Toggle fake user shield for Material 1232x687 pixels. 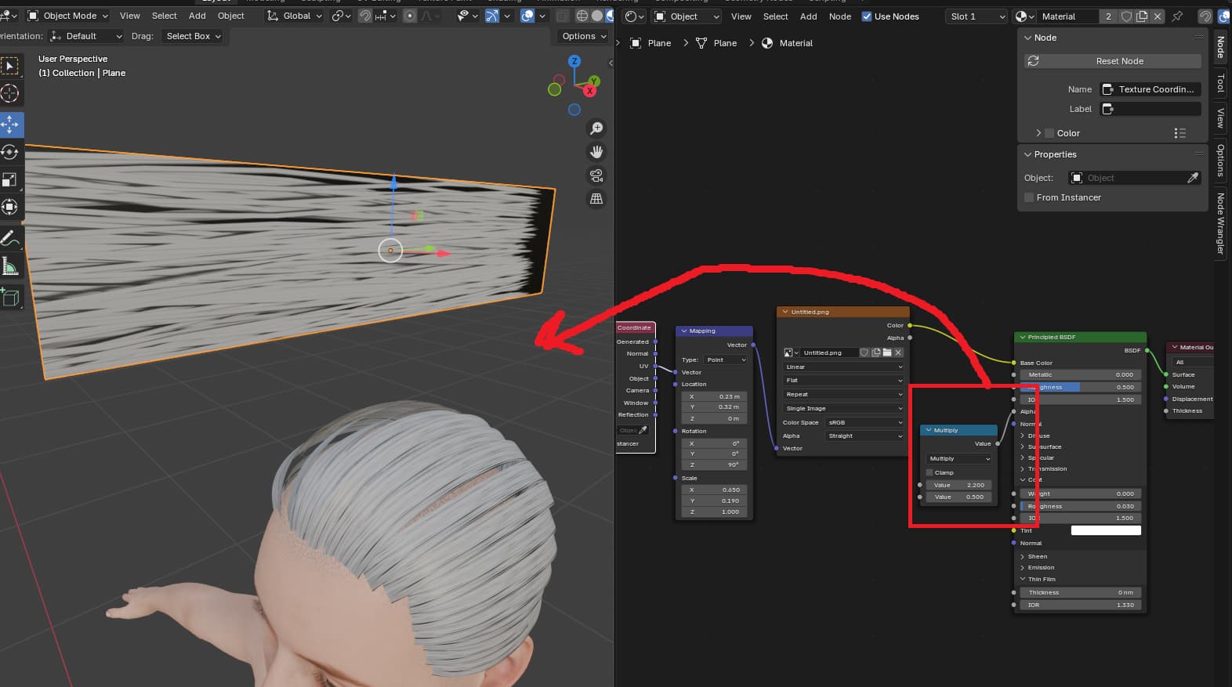(1126, 16)
